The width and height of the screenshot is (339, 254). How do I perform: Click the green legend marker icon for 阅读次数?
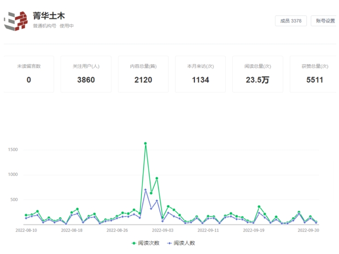click(x=134, y=243)
